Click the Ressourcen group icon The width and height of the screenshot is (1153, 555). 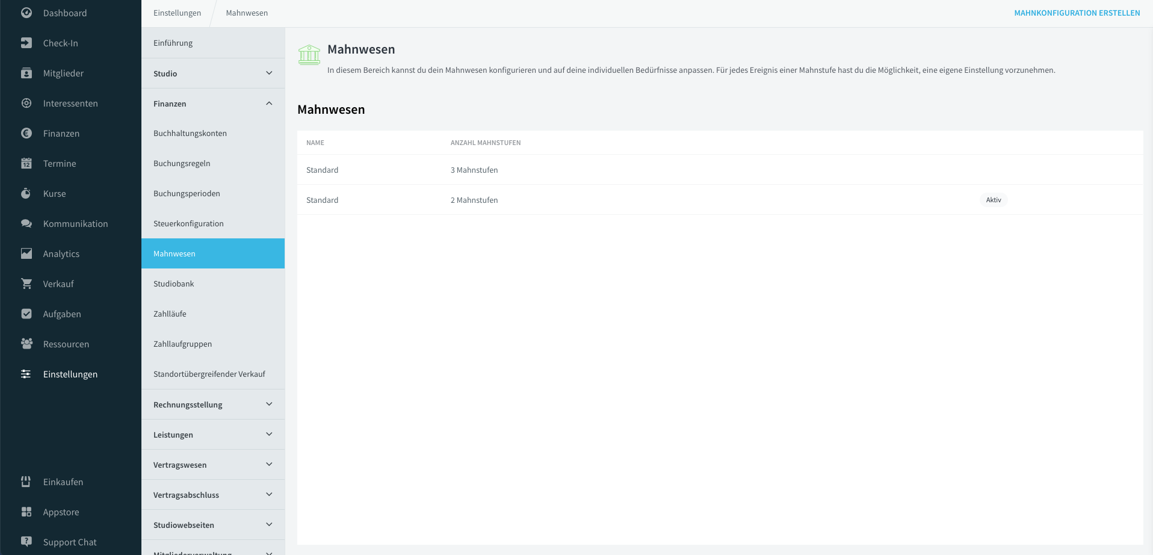[26, 344]
